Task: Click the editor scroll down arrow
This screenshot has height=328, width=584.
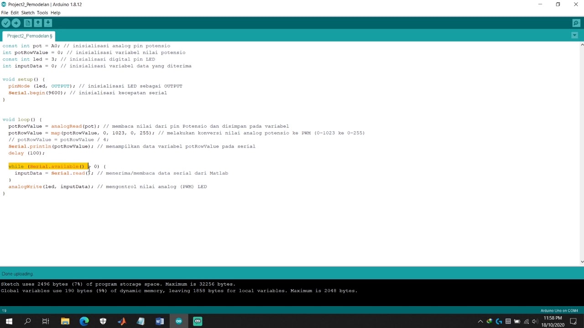Action: (x=582, y=262)
